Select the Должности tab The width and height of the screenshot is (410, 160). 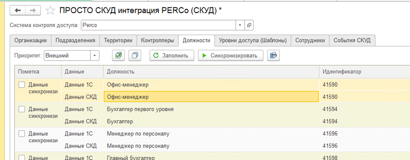(196, 41)
